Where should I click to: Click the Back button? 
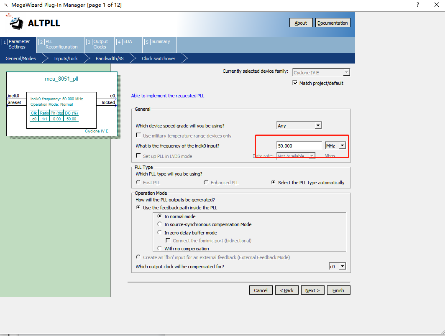coord(286,290)
